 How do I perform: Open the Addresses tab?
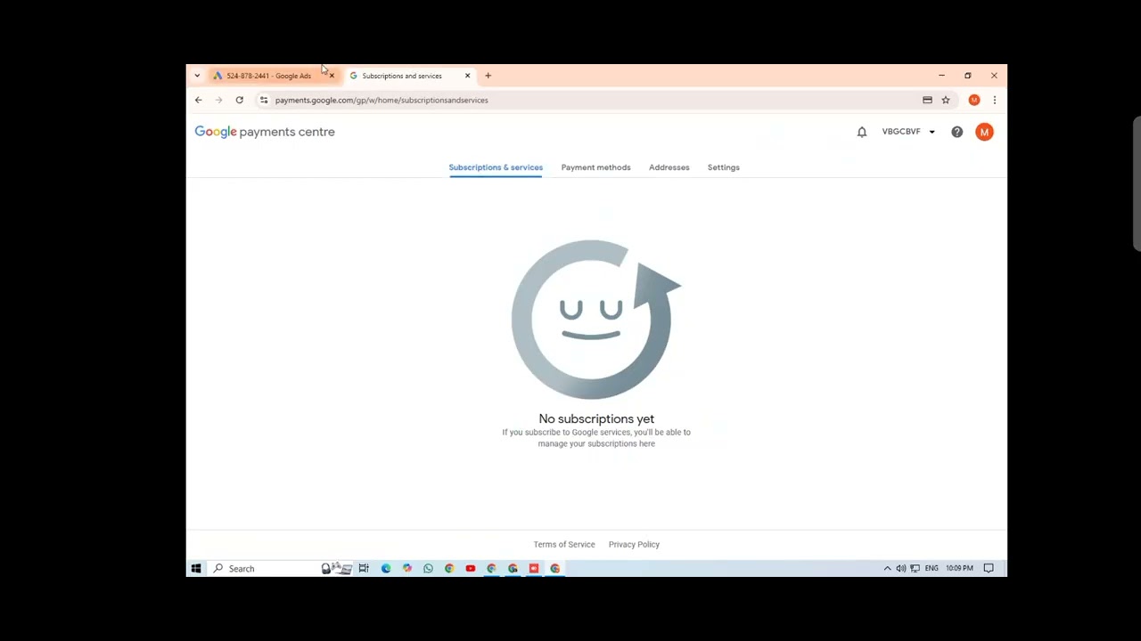coord(669,167)
